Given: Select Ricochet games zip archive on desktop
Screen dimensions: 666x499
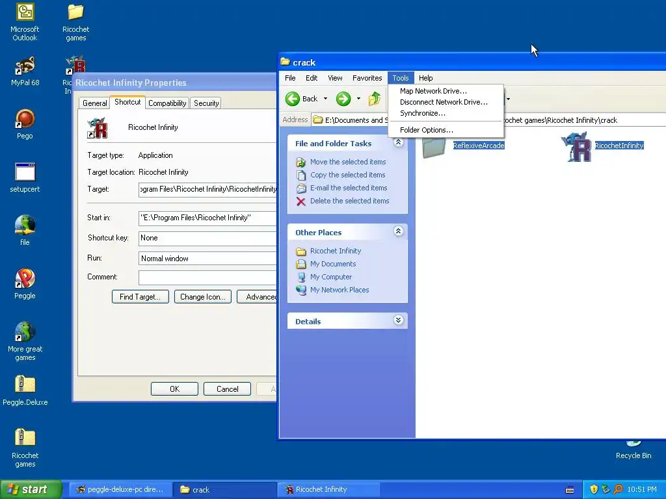Looking at the screenshot, I should 25,448.
